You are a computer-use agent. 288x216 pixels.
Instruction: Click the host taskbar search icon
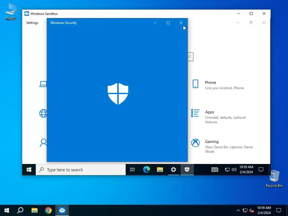pos(20,210)
